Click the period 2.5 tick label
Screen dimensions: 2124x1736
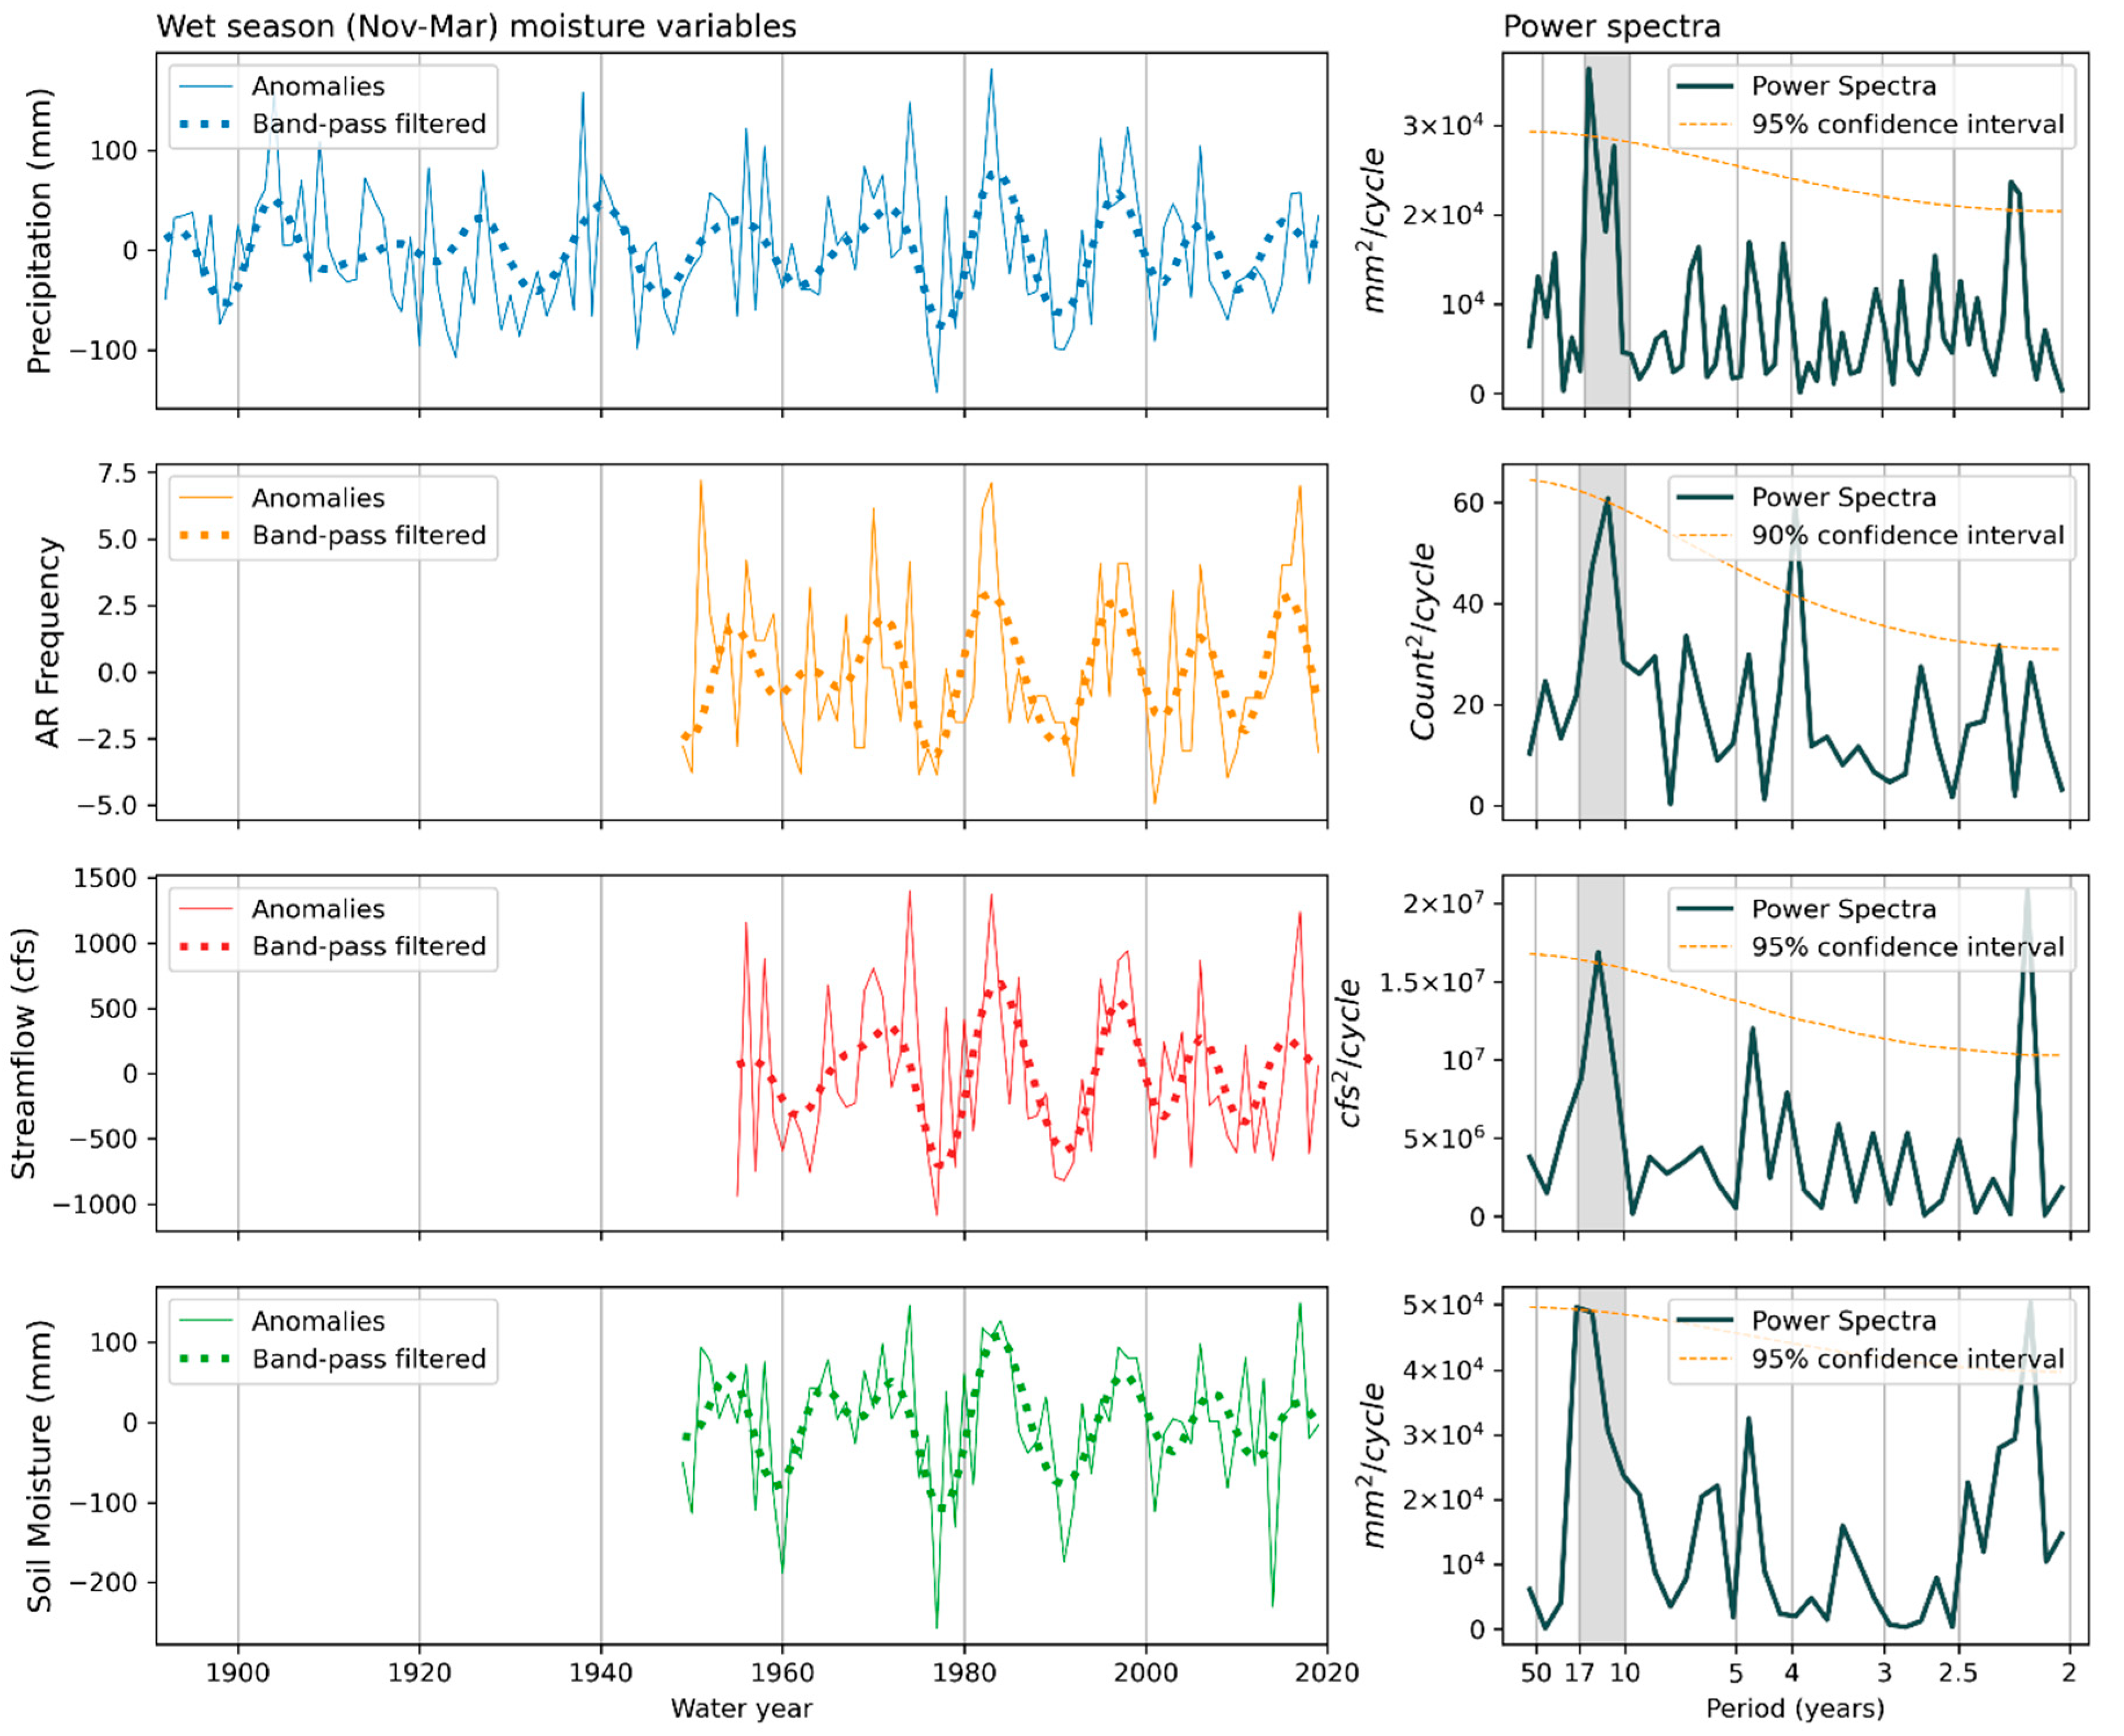pos(1957,1672)
